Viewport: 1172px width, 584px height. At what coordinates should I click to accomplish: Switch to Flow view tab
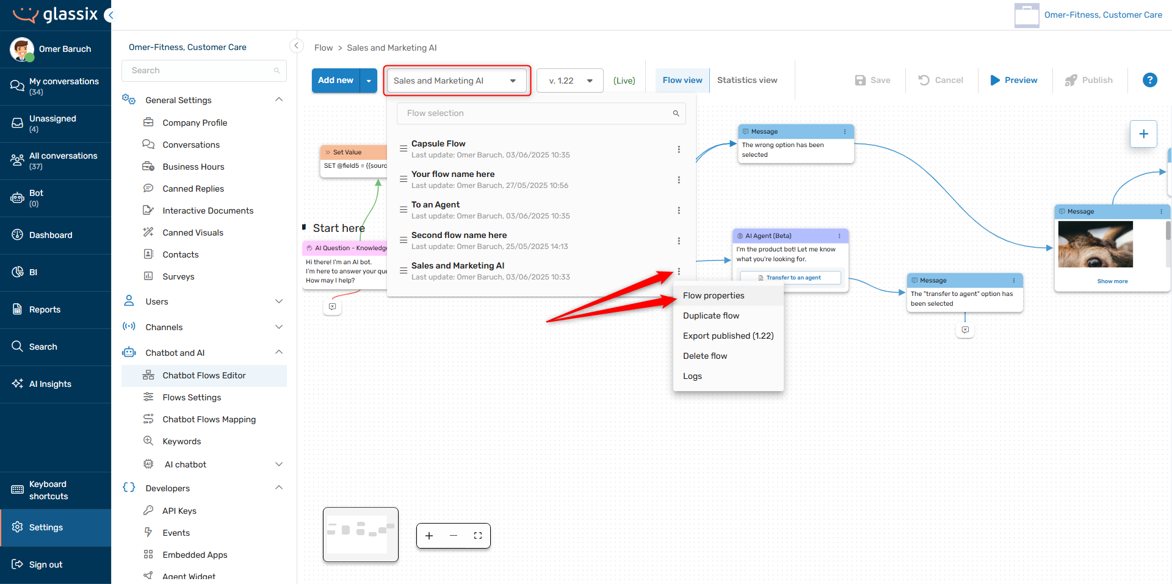[682, 80]
